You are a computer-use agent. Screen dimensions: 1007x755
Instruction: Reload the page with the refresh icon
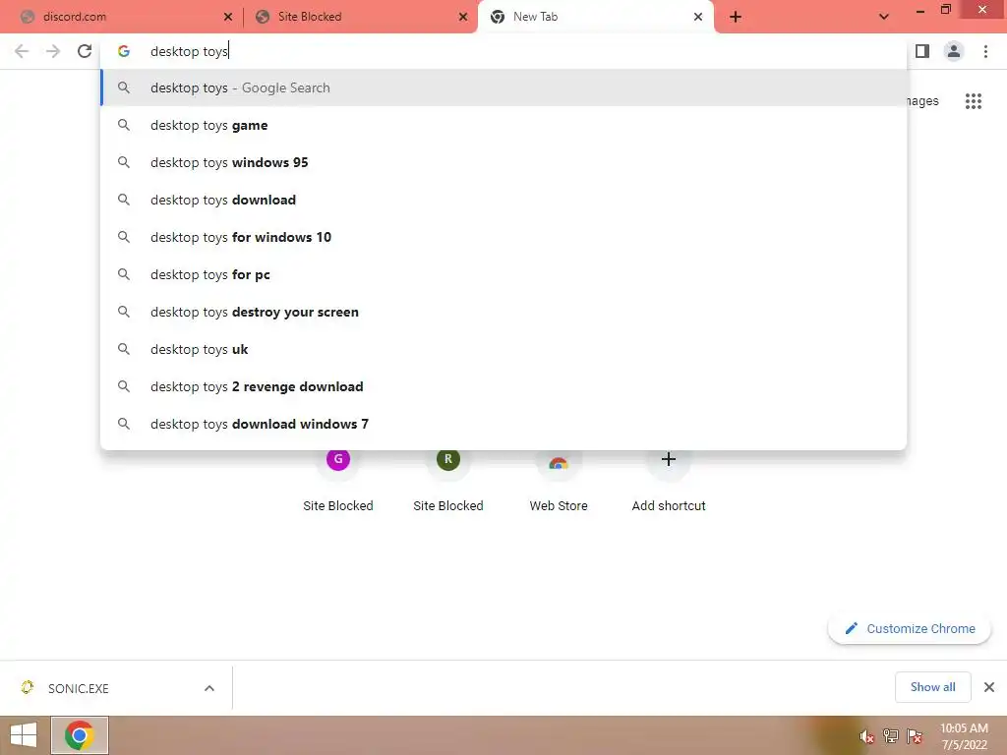point(85,51)
